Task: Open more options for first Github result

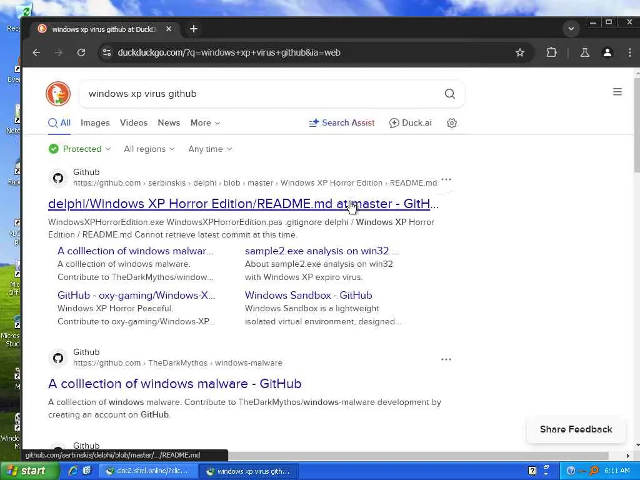Action: tap(446, 179)
